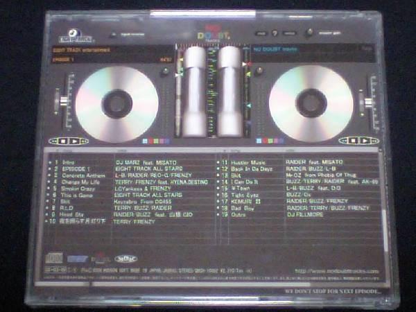Play the left deck track
Image resolution: width=416 pixels, height=312 pixels.
pyautogui.click(x=75, y=141)
